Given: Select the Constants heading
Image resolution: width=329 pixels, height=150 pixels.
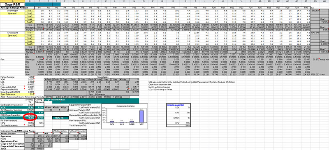Looking at the screenshot, I should pos(103,77).
